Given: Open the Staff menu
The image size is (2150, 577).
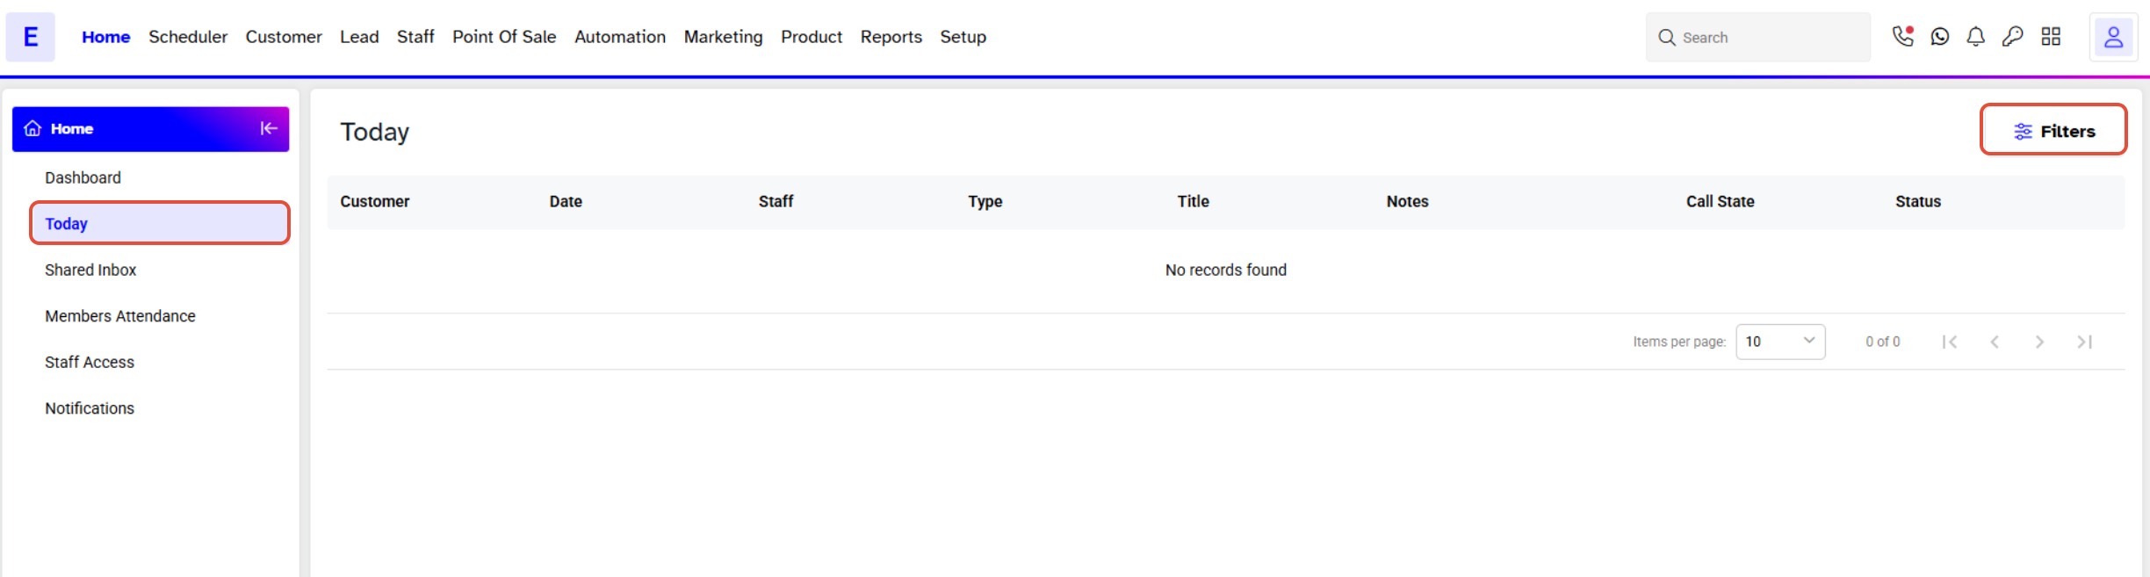Looking at the screenshot, I should 415,37.
